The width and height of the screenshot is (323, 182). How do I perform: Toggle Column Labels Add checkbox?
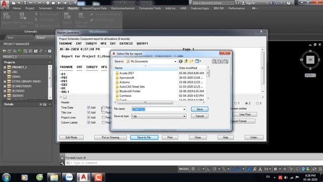click(x=89, y=122)
